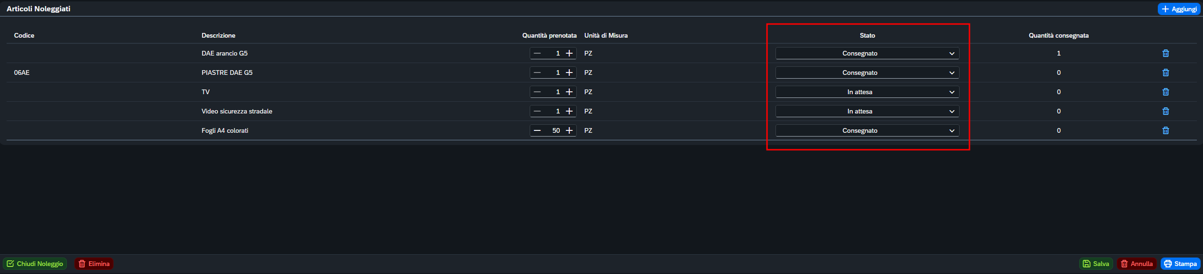Image resolution: width=1203 pixels, height=274 pixels.
Task: Click the Aggiungi button
Action: [1179, 9]
